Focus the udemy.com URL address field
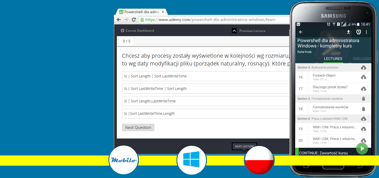The image size is (379, 178). click(x=214, y=19)
